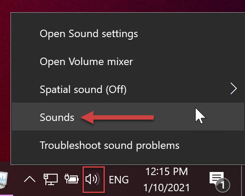This screenshot has width=245, height=196.
Task: Open the monitor graph app on the taskbar
Action: [x=3, y=179]
